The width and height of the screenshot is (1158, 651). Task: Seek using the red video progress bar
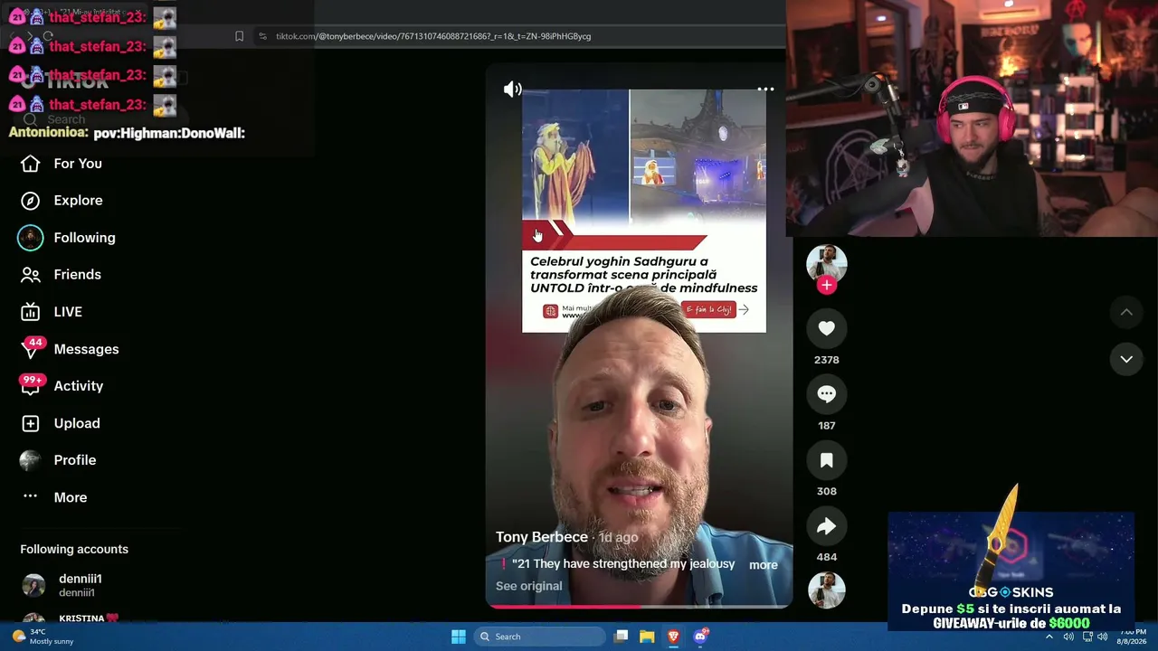click(640, 607)
